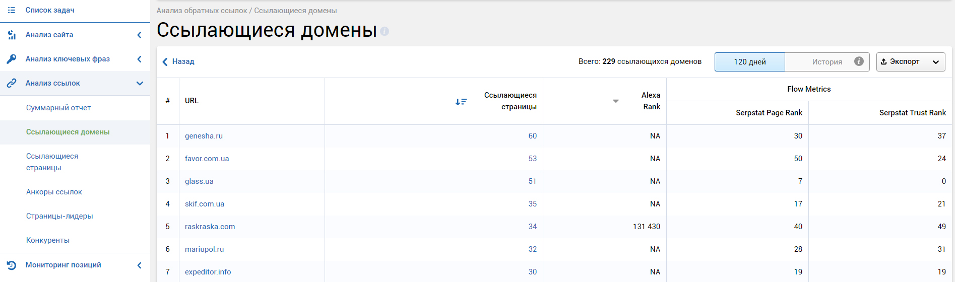Click the task list icon in sidebar
Screen dimensions: 955x282
12,10
